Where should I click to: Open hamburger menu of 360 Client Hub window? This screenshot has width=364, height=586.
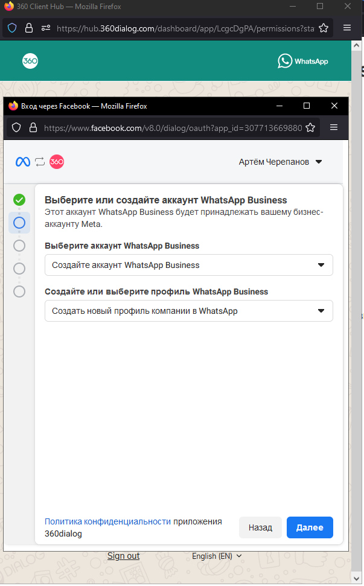point(347,28)
